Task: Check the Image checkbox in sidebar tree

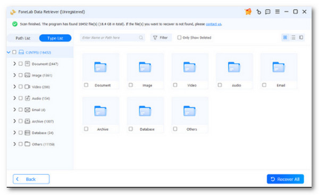Action: (x=21, y=75)
